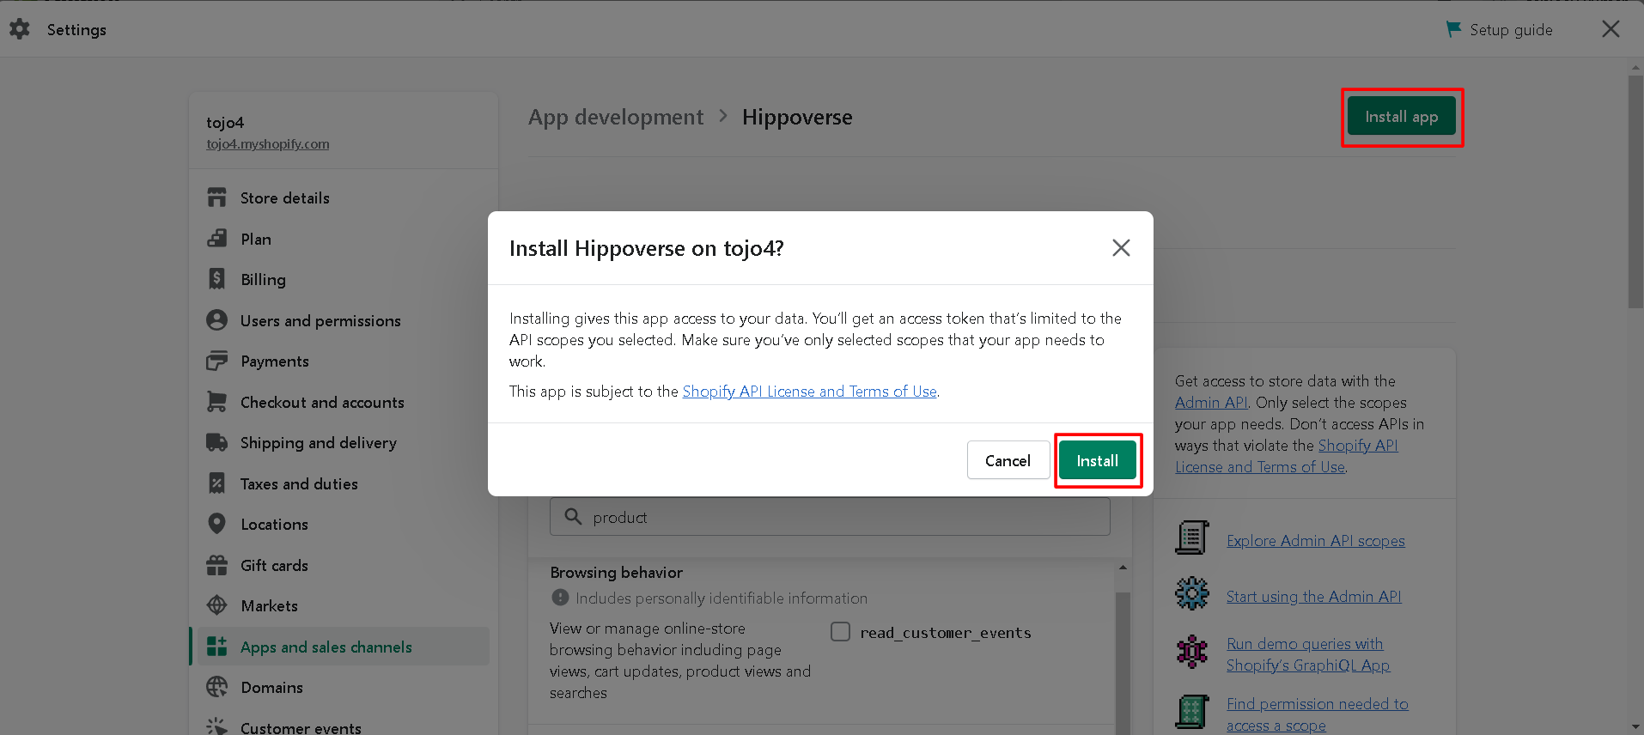Screen dimensions: 1644x735
Task: Open Start using the Admin API link
Action: 1313,597
